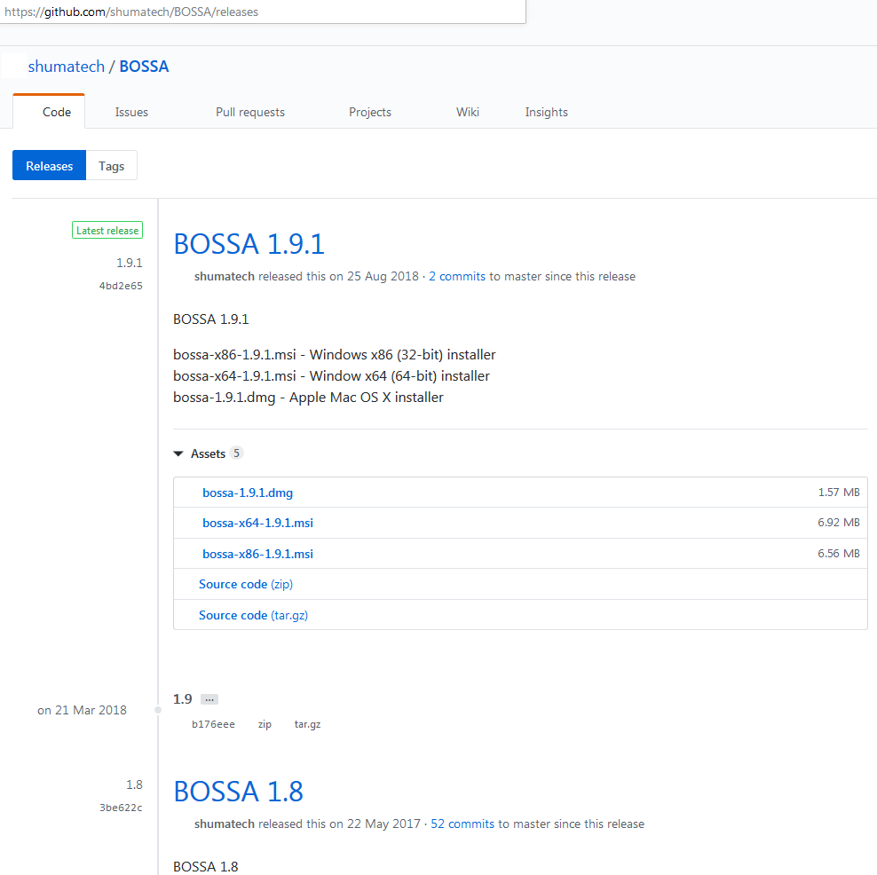877x875 pixels.
Task: Open the 1.9.1 tag link in sidebar
Action: tap(130, 263)
